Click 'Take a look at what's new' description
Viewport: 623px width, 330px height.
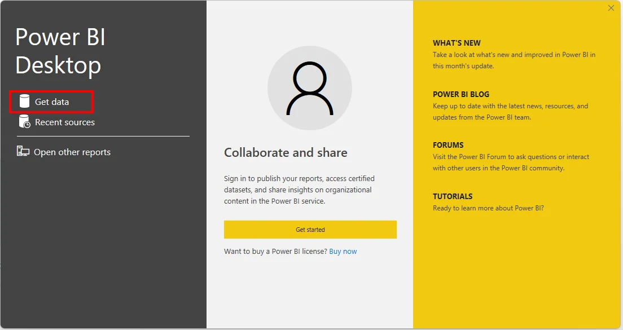click(514, 60)
